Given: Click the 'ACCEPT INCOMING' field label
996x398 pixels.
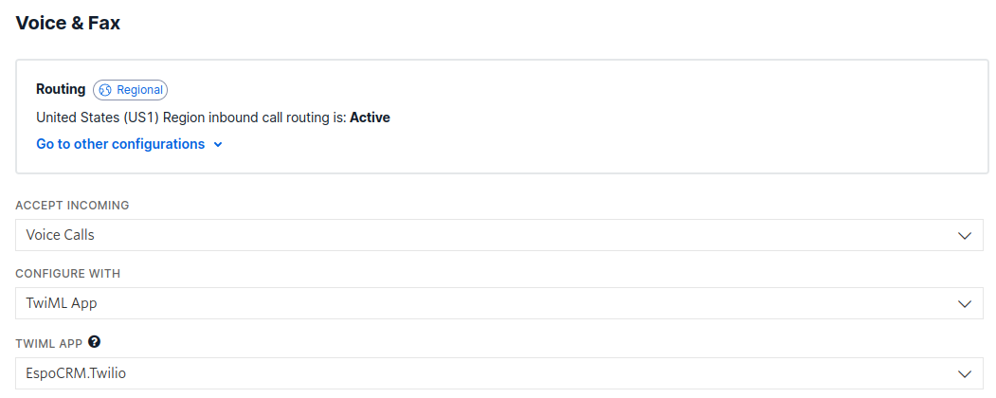Looking at the screenshot, I should pyautogui.click(x=72, y=205).
